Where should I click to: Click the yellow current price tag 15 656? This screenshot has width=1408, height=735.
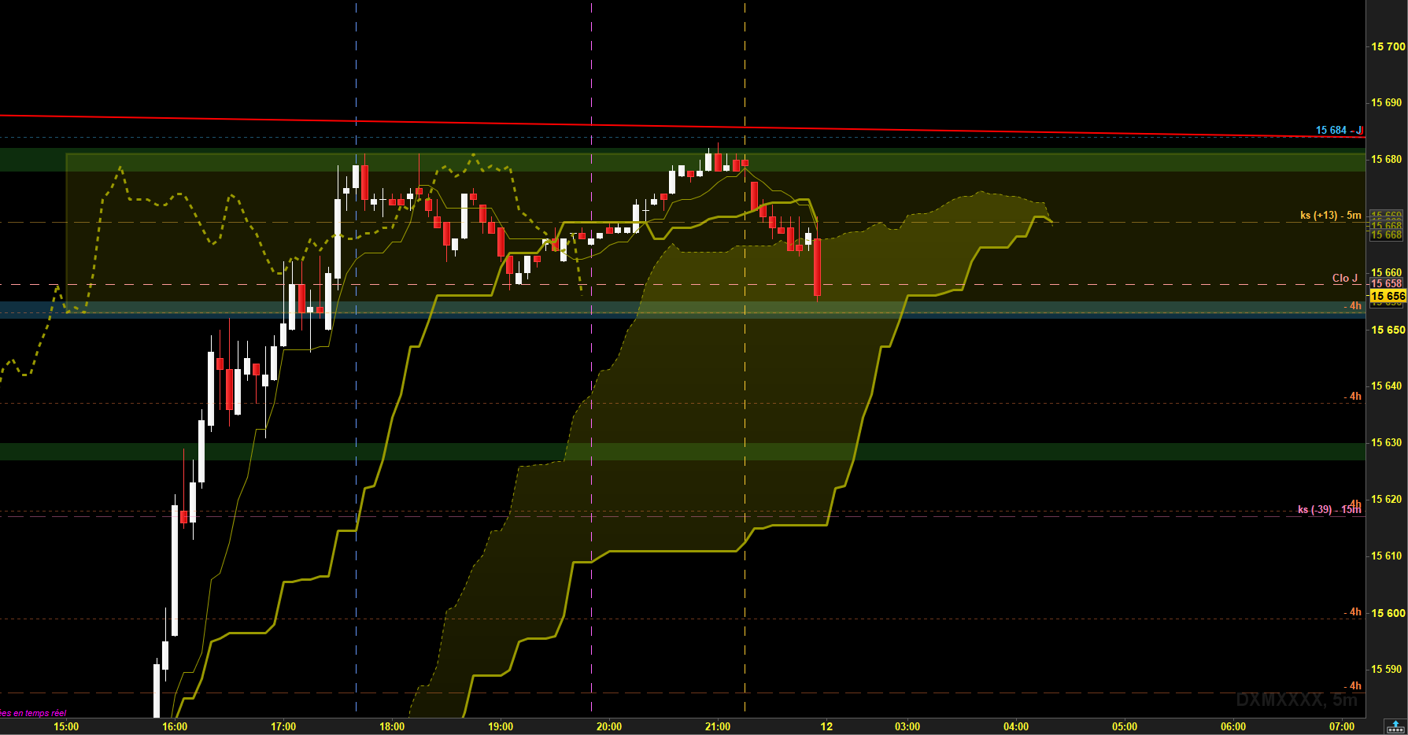1388,296
